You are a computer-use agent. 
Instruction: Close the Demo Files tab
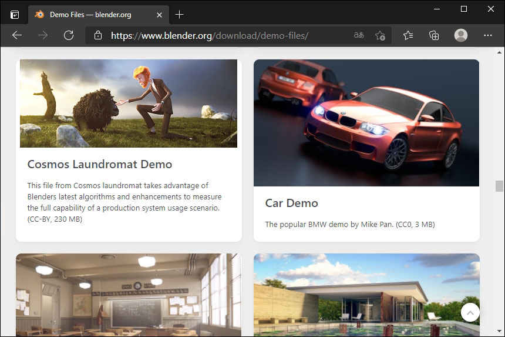point(159,15)
